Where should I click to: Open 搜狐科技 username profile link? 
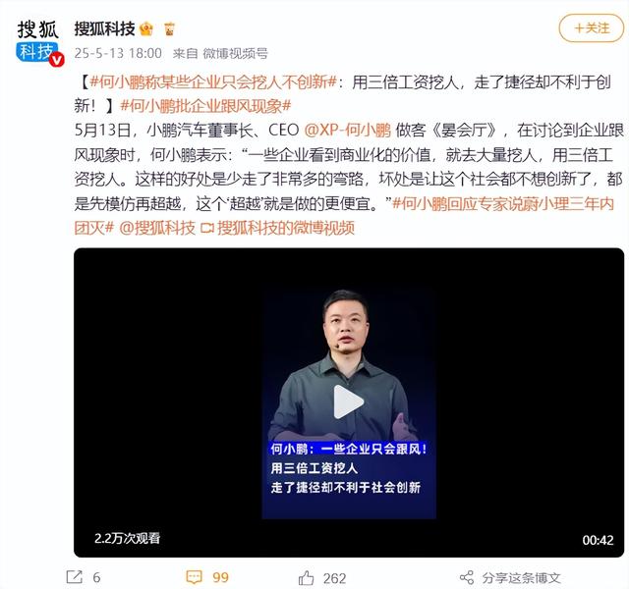coord(104,28)
